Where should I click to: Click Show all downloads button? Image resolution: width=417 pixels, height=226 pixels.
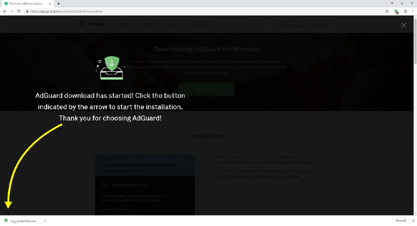tap(400, 220)
